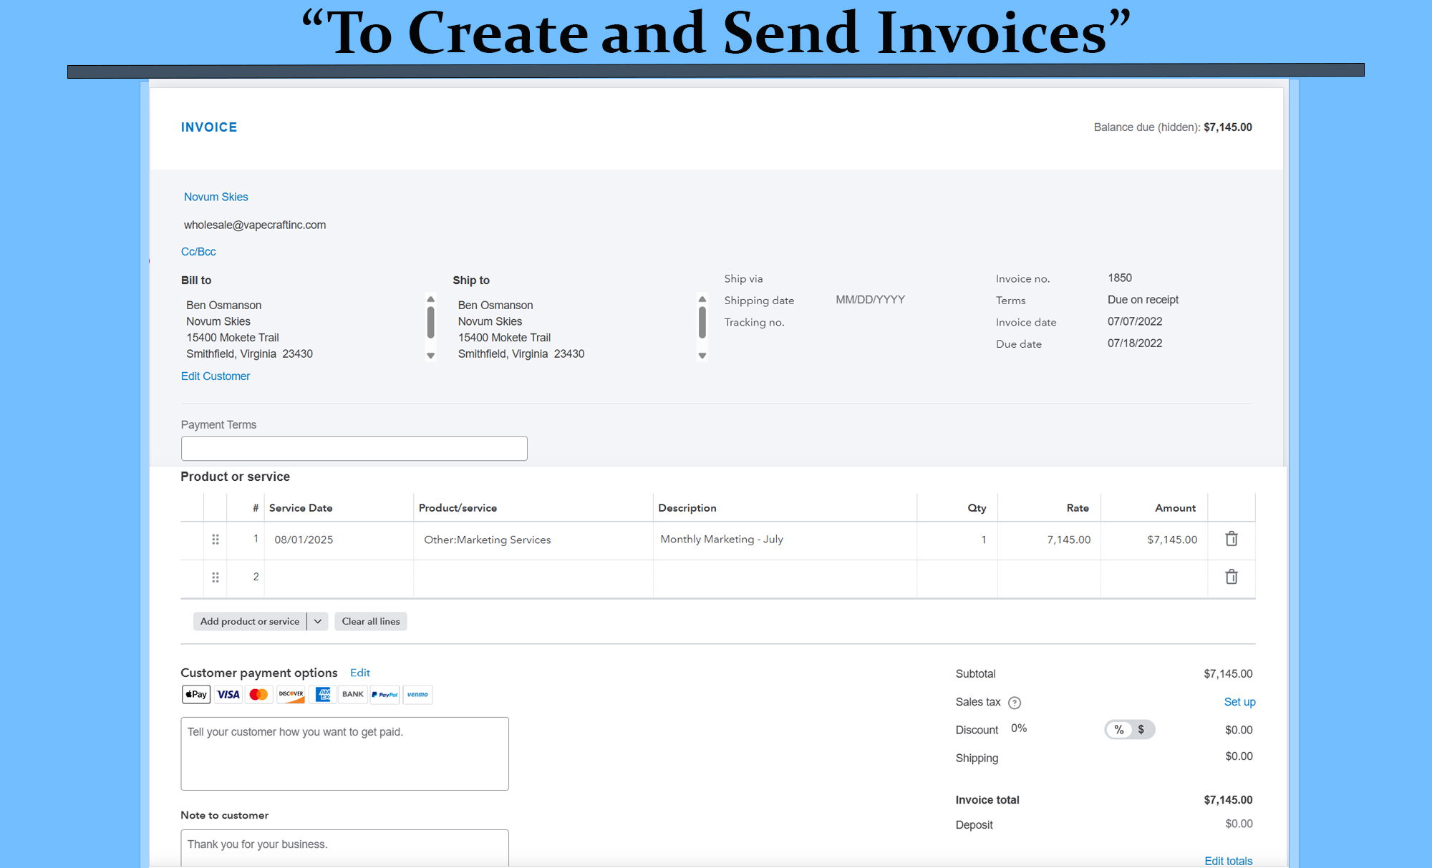Click the Add product or service button
The height and width of the screenshot is (868, 1432).
250,621
